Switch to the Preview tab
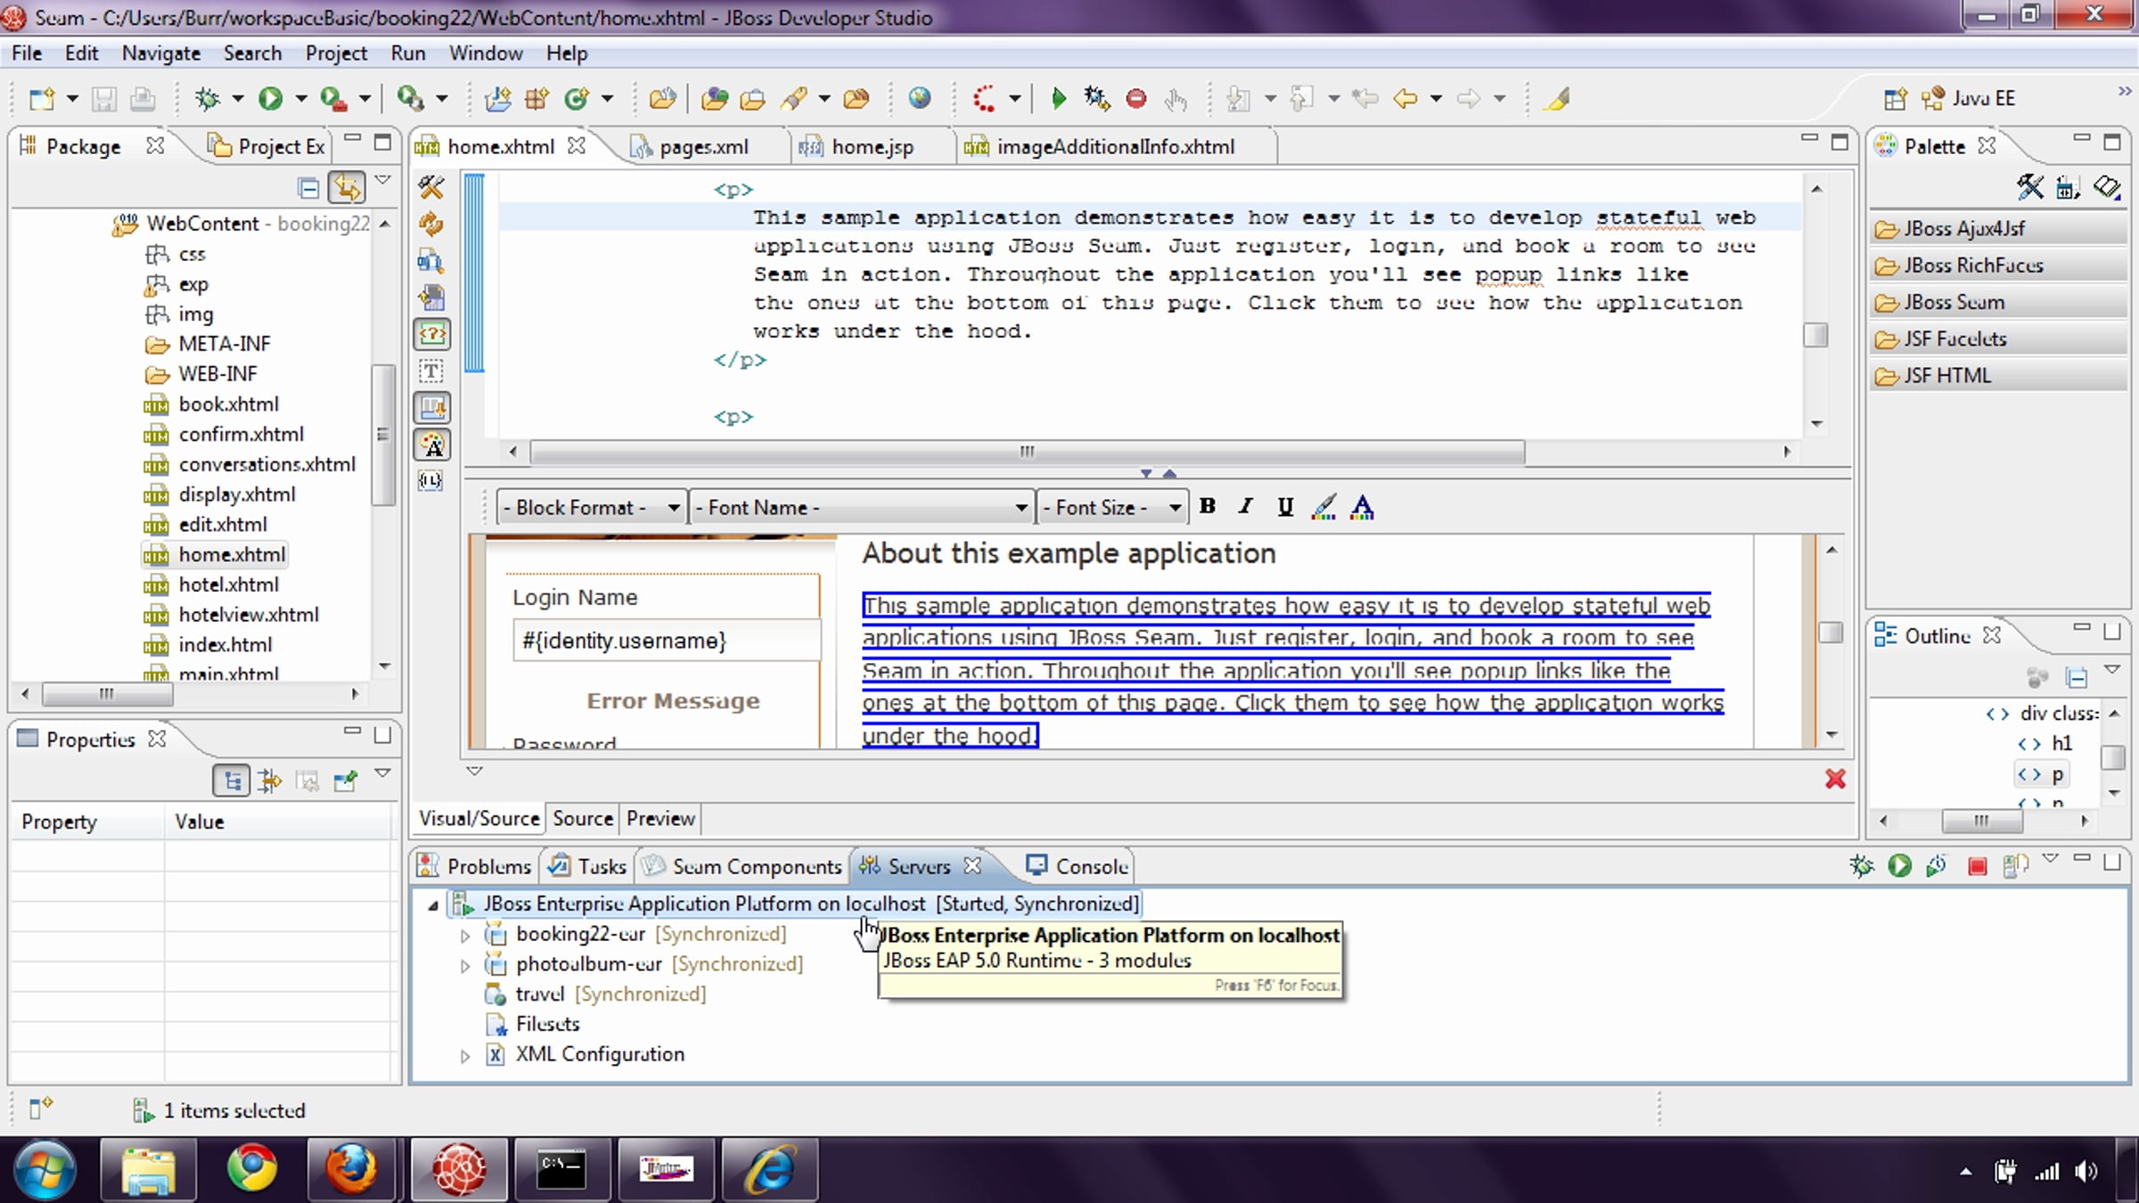This screenshot has width=2139, height=1203. click(660, 818)
